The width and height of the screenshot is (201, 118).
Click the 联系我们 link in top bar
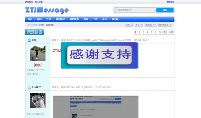pos(29,2)
